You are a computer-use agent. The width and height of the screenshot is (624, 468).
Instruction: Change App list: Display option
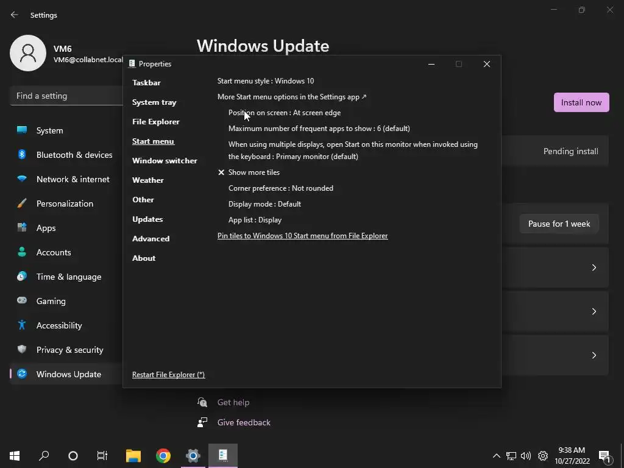(255, 220)
